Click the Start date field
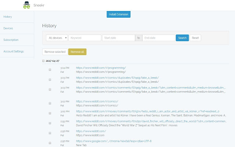Viewport: 235px width, 147px height. [x=119, y=38]
